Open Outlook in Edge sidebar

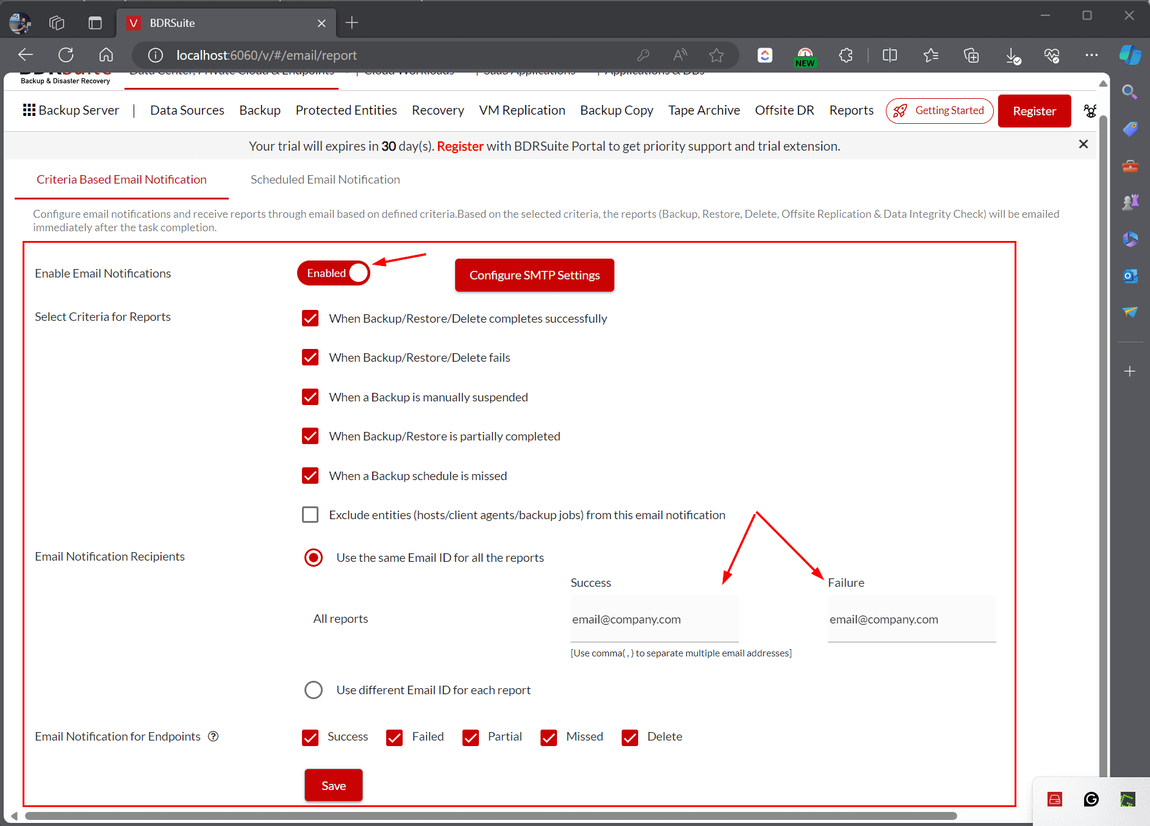[1130, 276]
